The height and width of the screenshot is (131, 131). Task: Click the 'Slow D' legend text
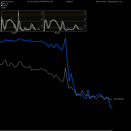[5, 4]
